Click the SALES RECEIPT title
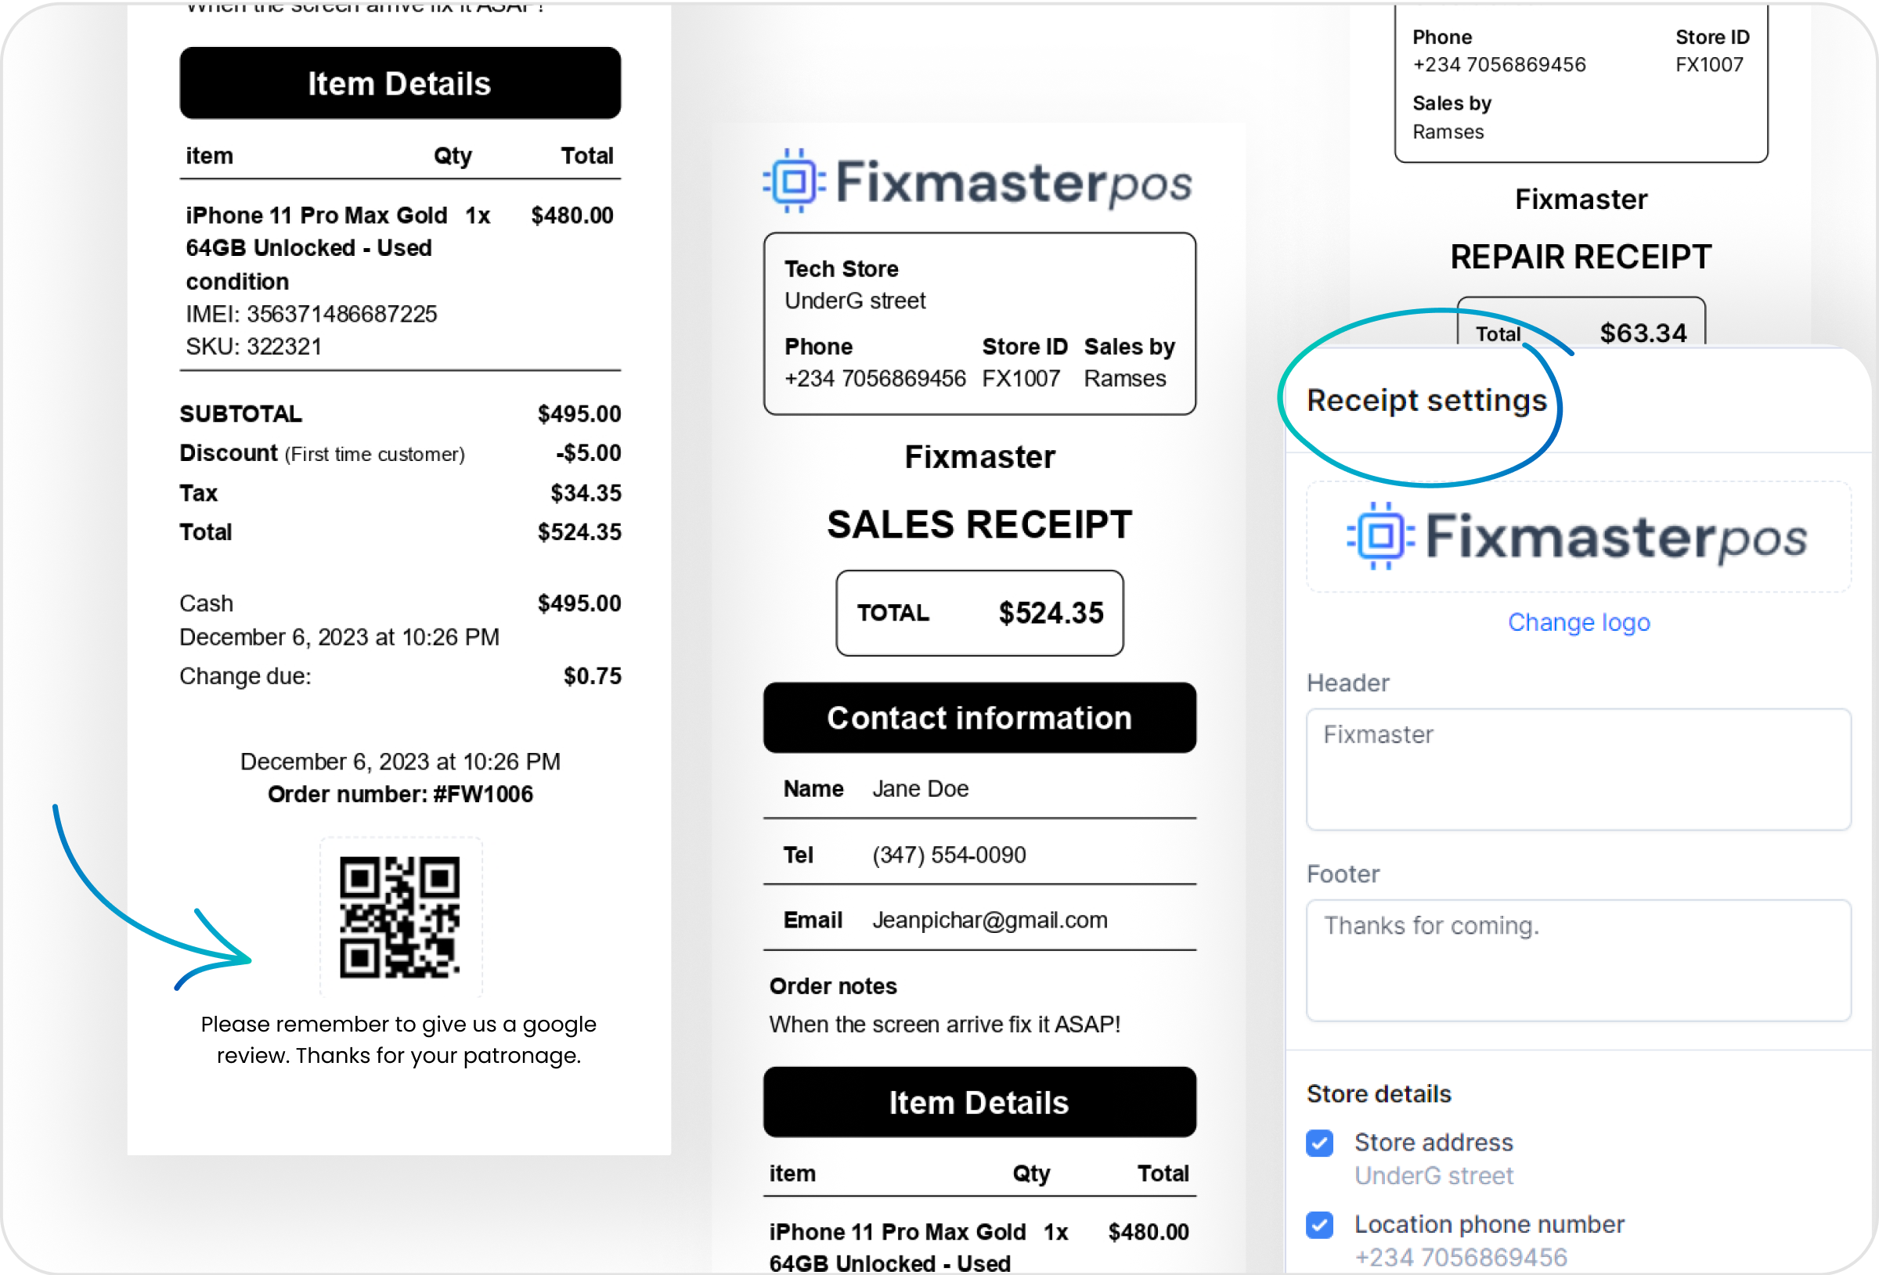Screen dimensions: 1879x1275 [x=979, y=524]
